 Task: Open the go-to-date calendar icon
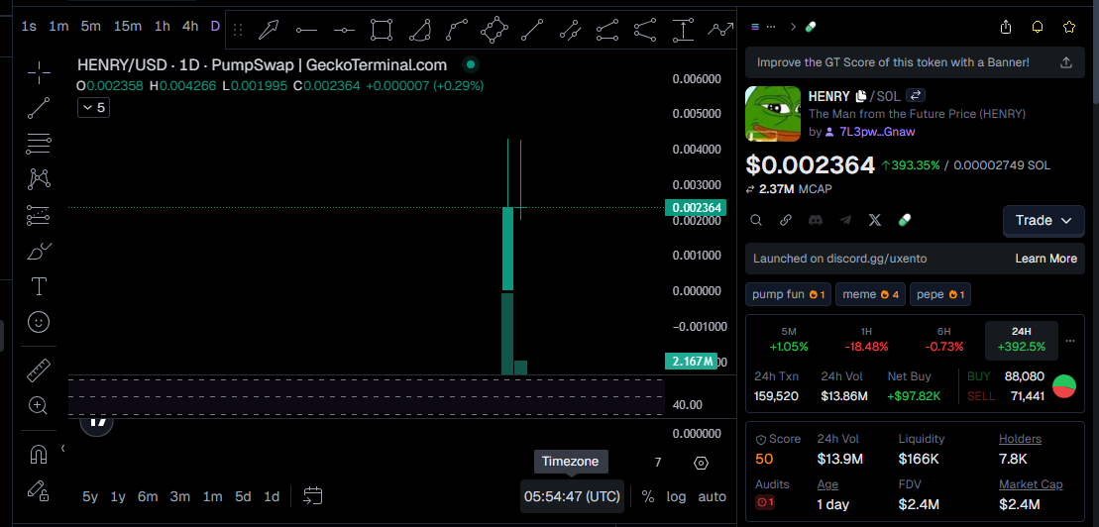[312, 496]
